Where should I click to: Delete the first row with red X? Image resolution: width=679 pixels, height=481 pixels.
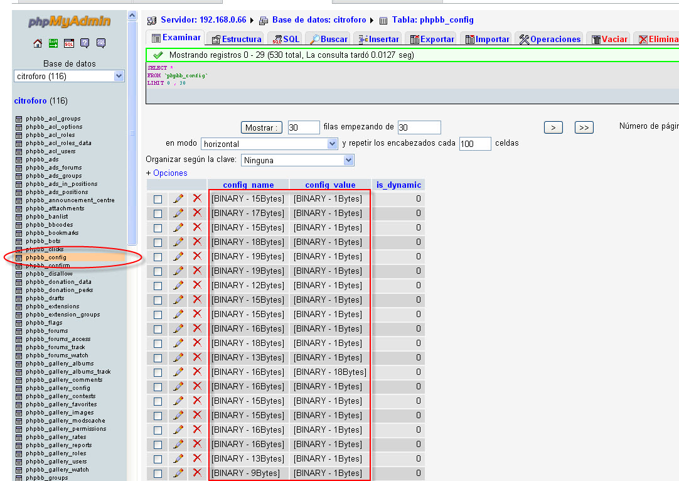197,198
